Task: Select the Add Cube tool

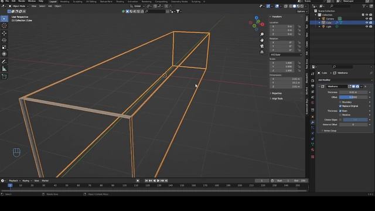Action: coord(4,77)
